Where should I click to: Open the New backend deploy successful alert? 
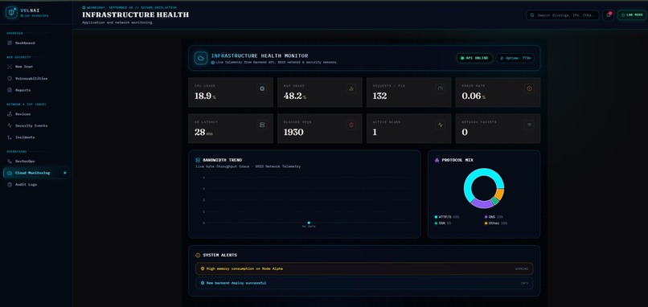(x=364, y=283)
